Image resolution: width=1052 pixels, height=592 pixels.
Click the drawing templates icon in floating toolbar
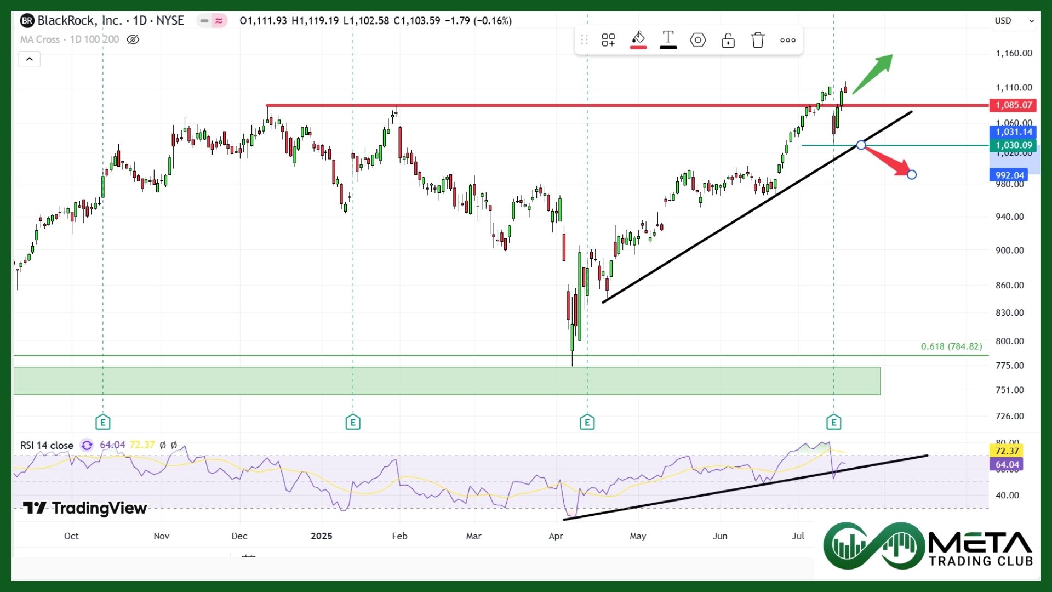click(608, 40)
